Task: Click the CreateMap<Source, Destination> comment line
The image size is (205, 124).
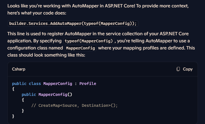Action: 74,105
